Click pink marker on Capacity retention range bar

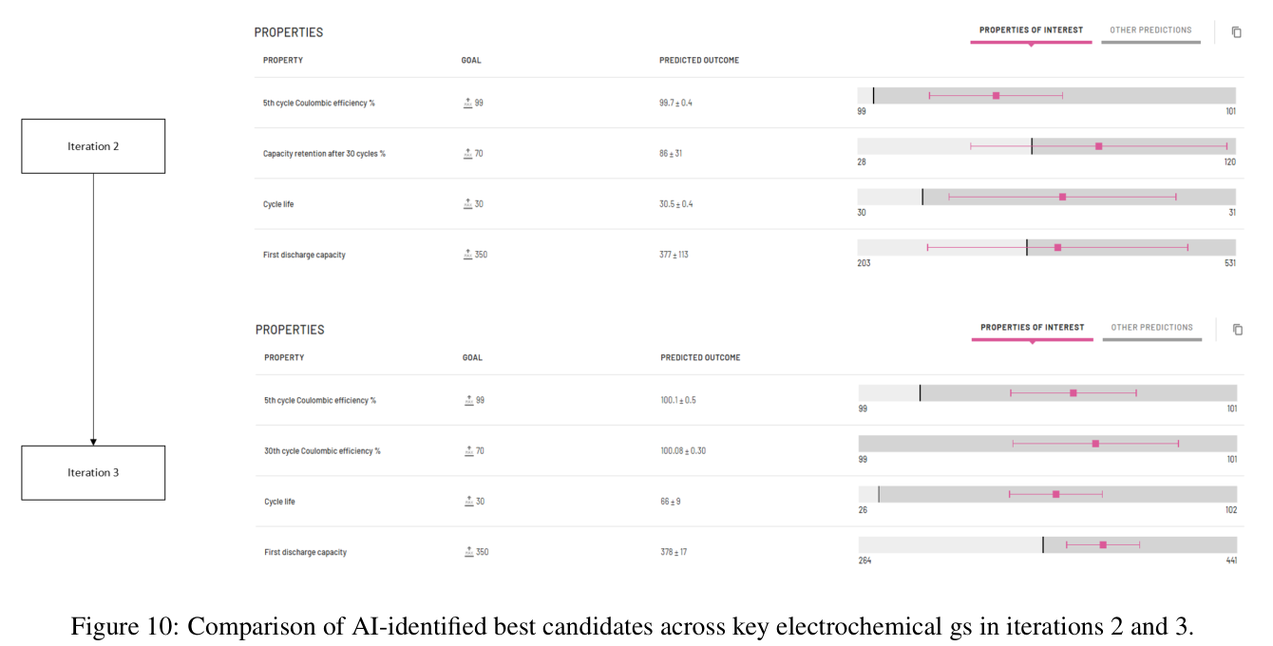(x=1099, y=146)
